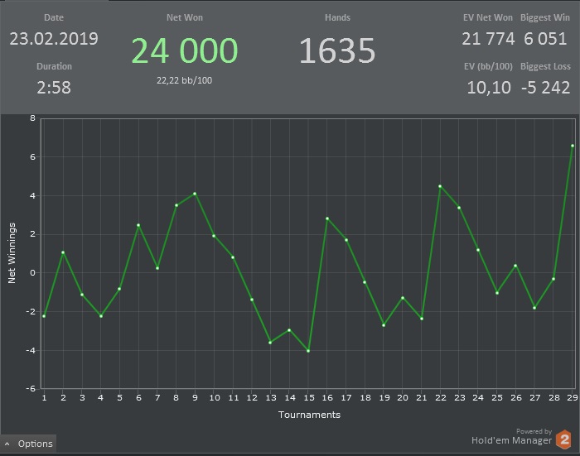580x456 pixels.
Task: Expand the Options panel
Action: (28, 444)
